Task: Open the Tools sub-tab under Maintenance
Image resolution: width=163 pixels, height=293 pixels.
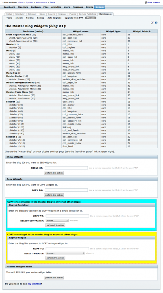Action: pos(9,18)
